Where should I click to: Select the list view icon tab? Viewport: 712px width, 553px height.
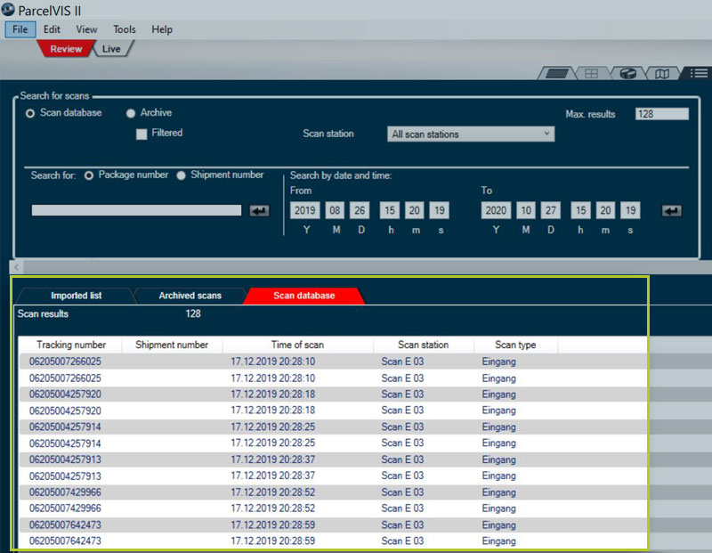(699, 74)
